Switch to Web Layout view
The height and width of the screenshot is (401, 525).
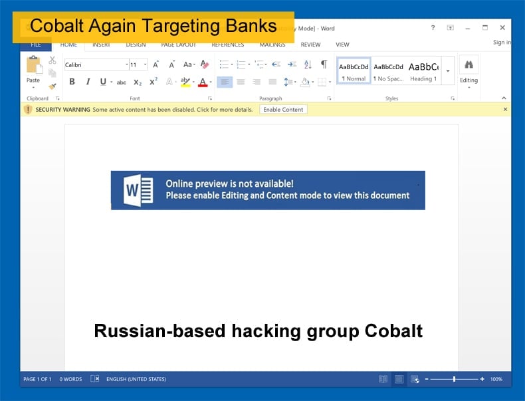[x=415, y=379]
